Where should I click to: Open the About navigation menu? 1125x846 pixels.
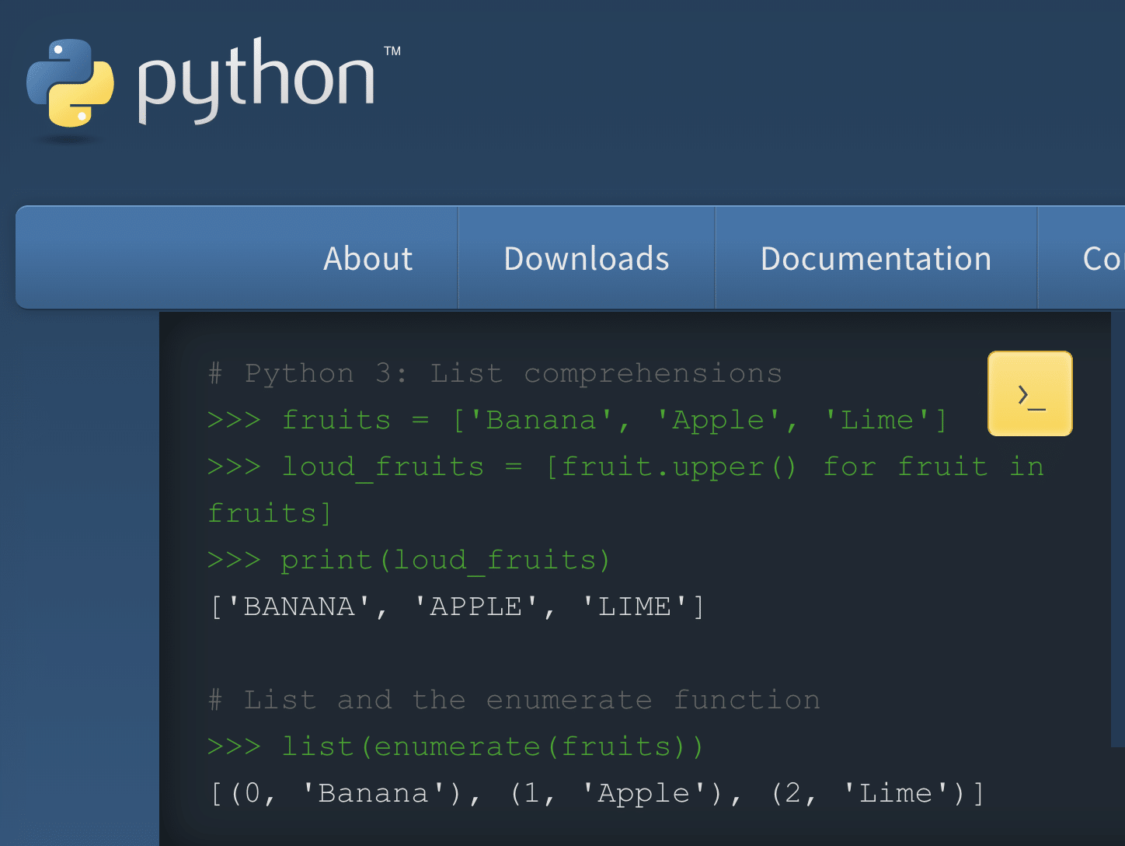pos(367,258)
